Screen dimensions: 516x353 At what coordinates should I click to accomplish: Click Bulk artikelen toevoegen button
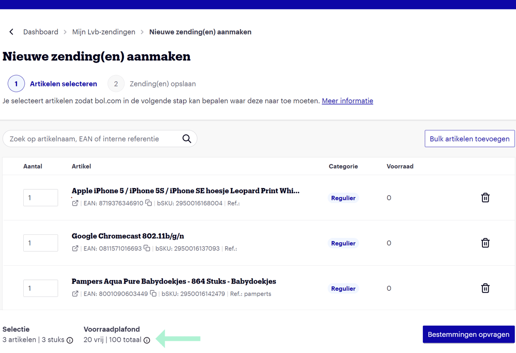tap(469, 139)
